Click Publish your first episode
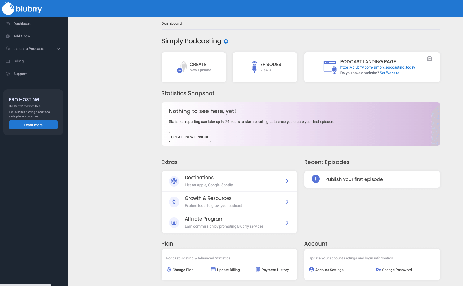This screenshot has width=463, height=286. (354, 179)
